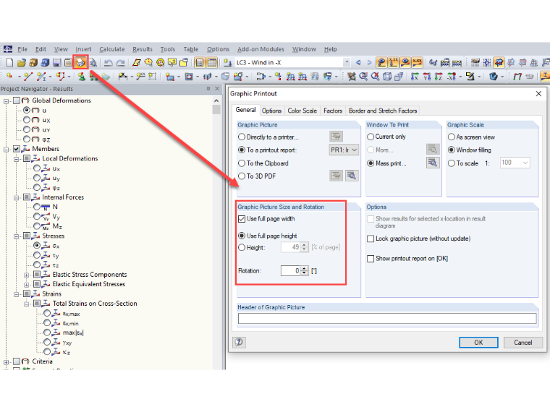550x412 pixels.
Task: Click the OK button
Action: tap(478, 343)
